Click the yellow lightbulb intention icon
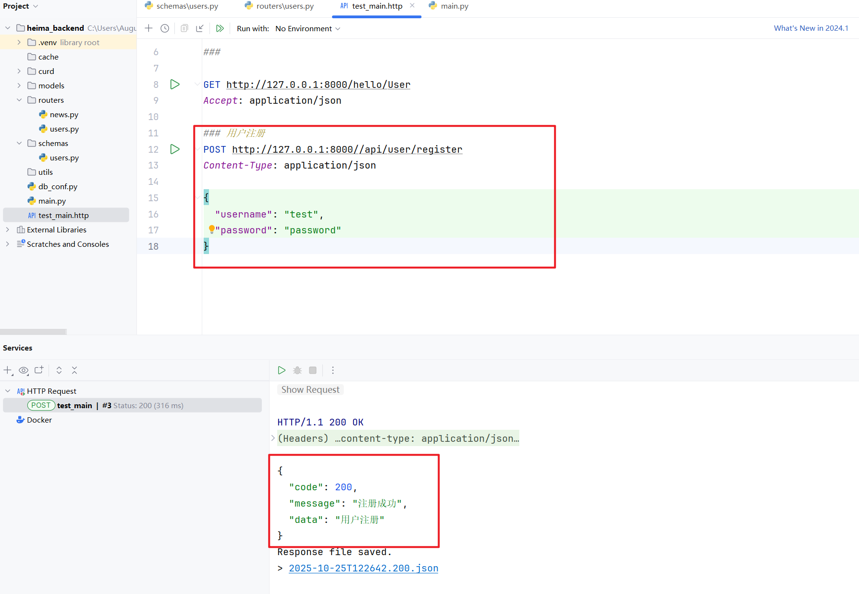 (211, 230)
